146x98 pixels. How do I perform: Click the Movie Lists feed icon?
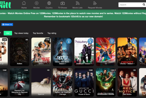[x=77, y=3]
